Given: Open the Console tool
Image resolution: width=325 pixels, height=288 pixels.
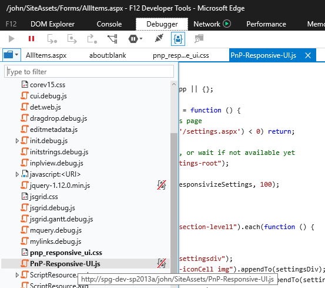Looking at the screenshot, I should coord(109,24).
